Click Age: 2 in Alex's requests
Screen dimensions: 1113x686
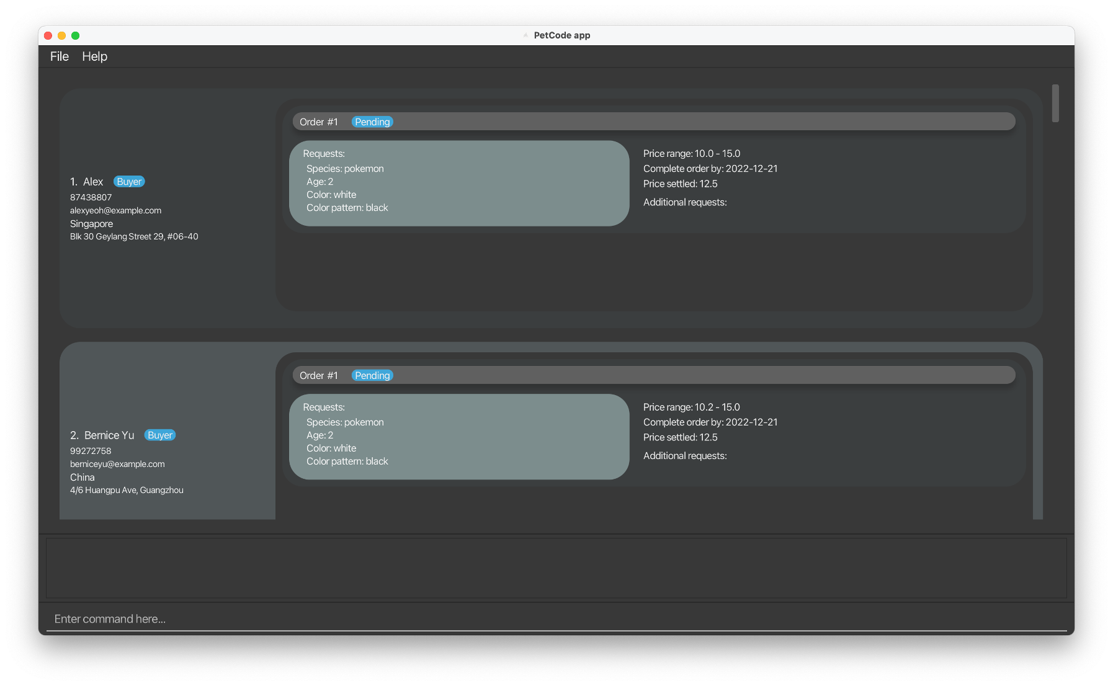320,182
